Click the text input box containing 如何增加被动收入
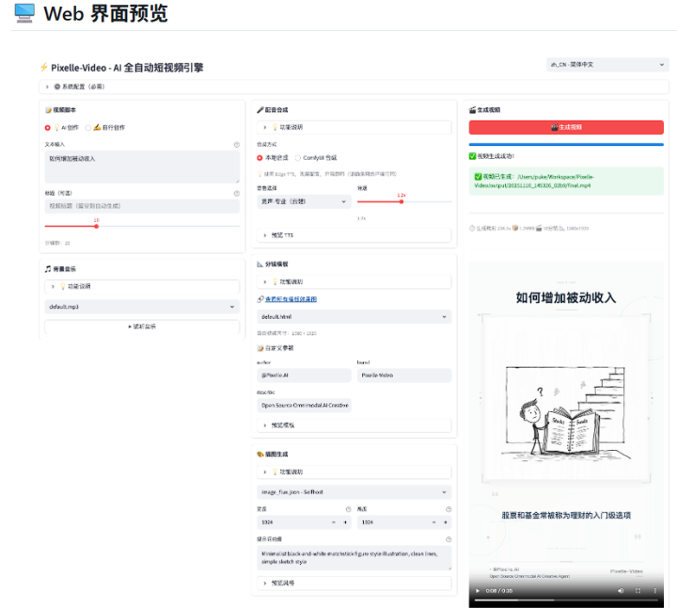The image size is (677, 608). 142,166
